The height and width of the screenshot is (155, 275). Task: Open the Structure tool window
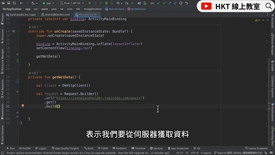coord(2,36)
